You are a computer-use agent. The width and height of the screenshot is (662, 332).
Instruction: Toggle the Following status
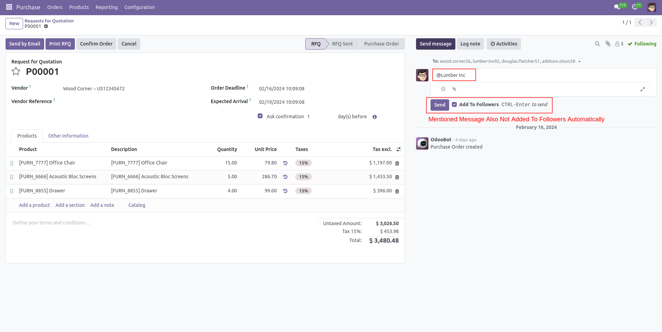pyautogui.click(x=642, y=44)
